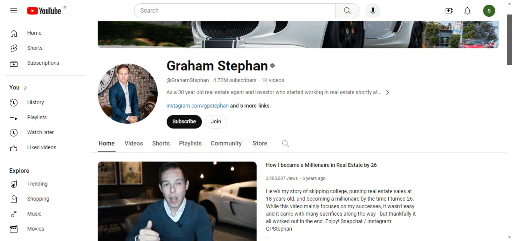The height and width of the screenshot is (241, 513).
Task: Click the featured video '...' more text
Action: (268, 237)
